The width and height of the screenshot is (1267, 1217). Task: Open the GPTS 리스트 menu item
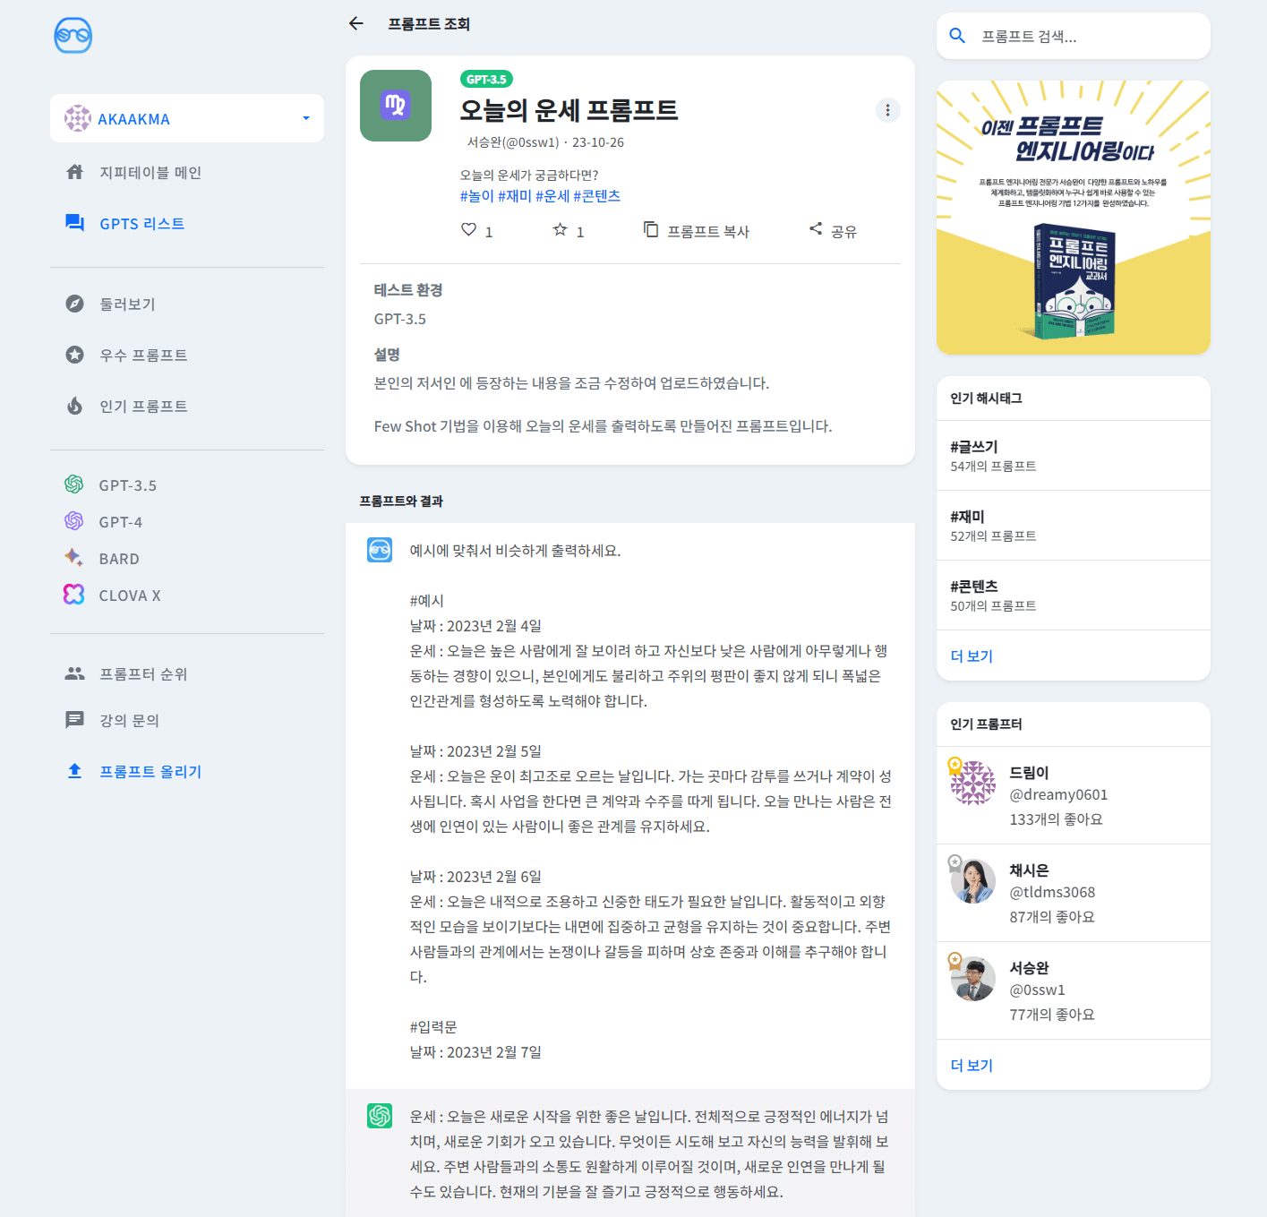click(143, 223)
